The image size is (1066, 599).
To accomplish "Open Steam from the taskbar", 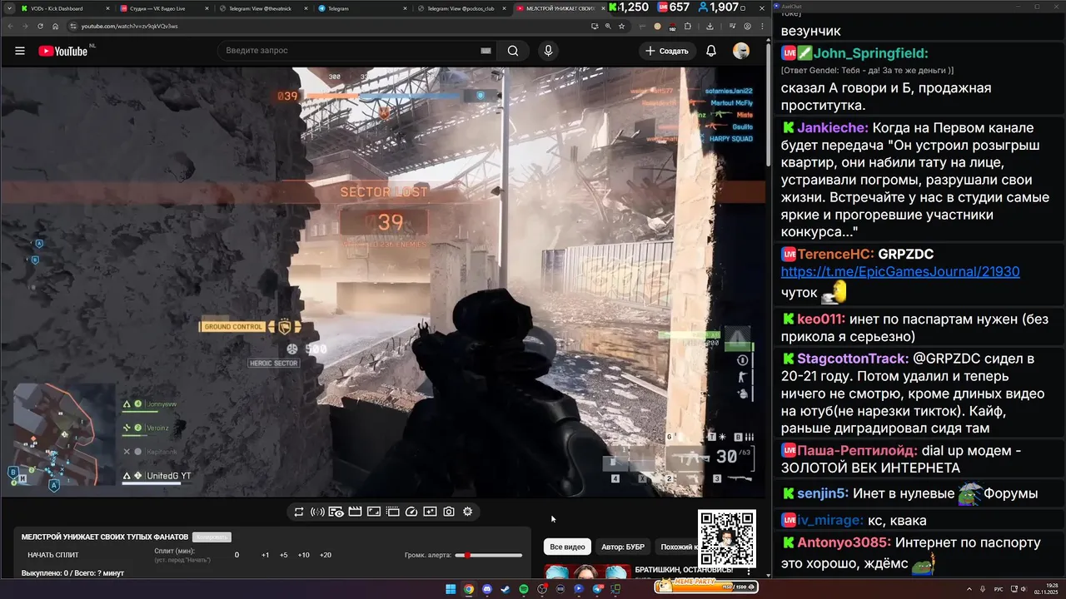I will [506, 589].
